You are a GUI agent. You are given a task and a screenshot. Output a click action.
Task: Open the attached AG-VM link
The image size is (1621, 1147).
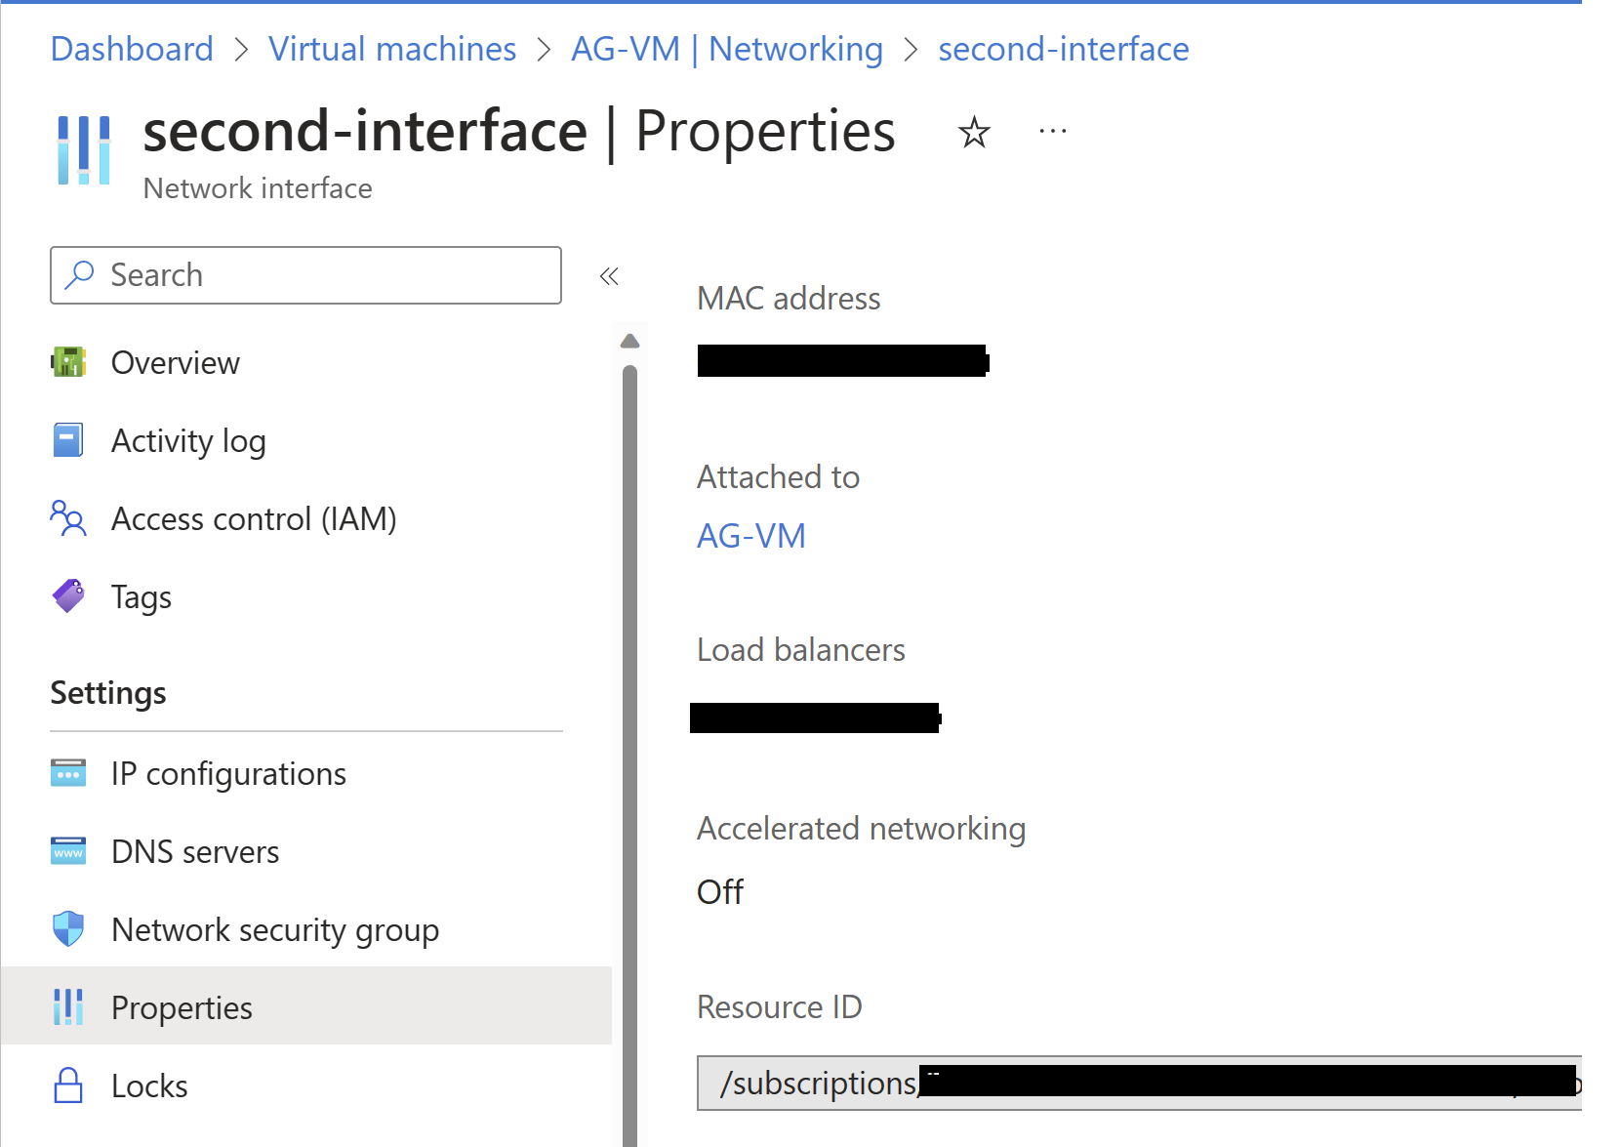tap(751, 535)
